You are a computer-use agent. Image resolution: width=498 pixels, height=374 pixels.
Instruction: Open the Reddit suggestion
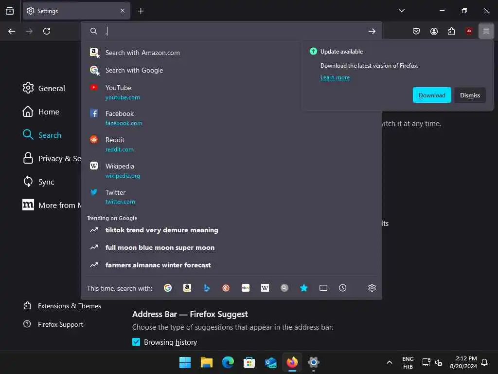point(231,144)
